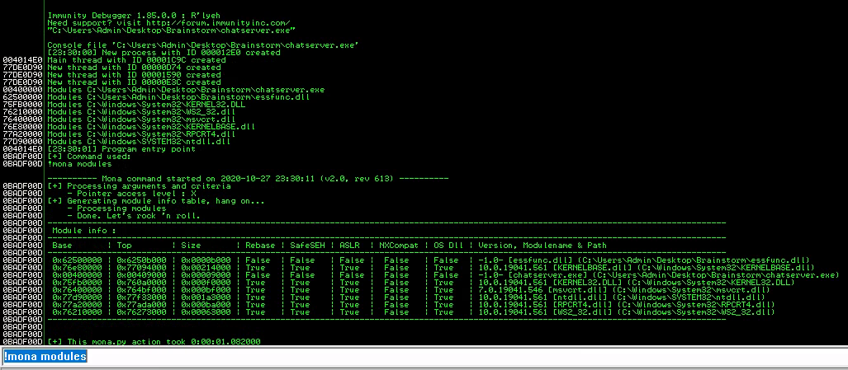Click the forum.immunityinc.com support URL text
848x370 pixels.
pyautogui.click(x=197, y=22)
